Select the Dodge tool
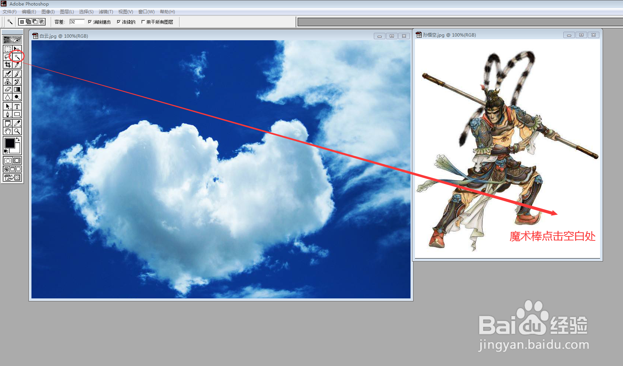The height and width of the screenshot is (366, 623). pos(17,97)
